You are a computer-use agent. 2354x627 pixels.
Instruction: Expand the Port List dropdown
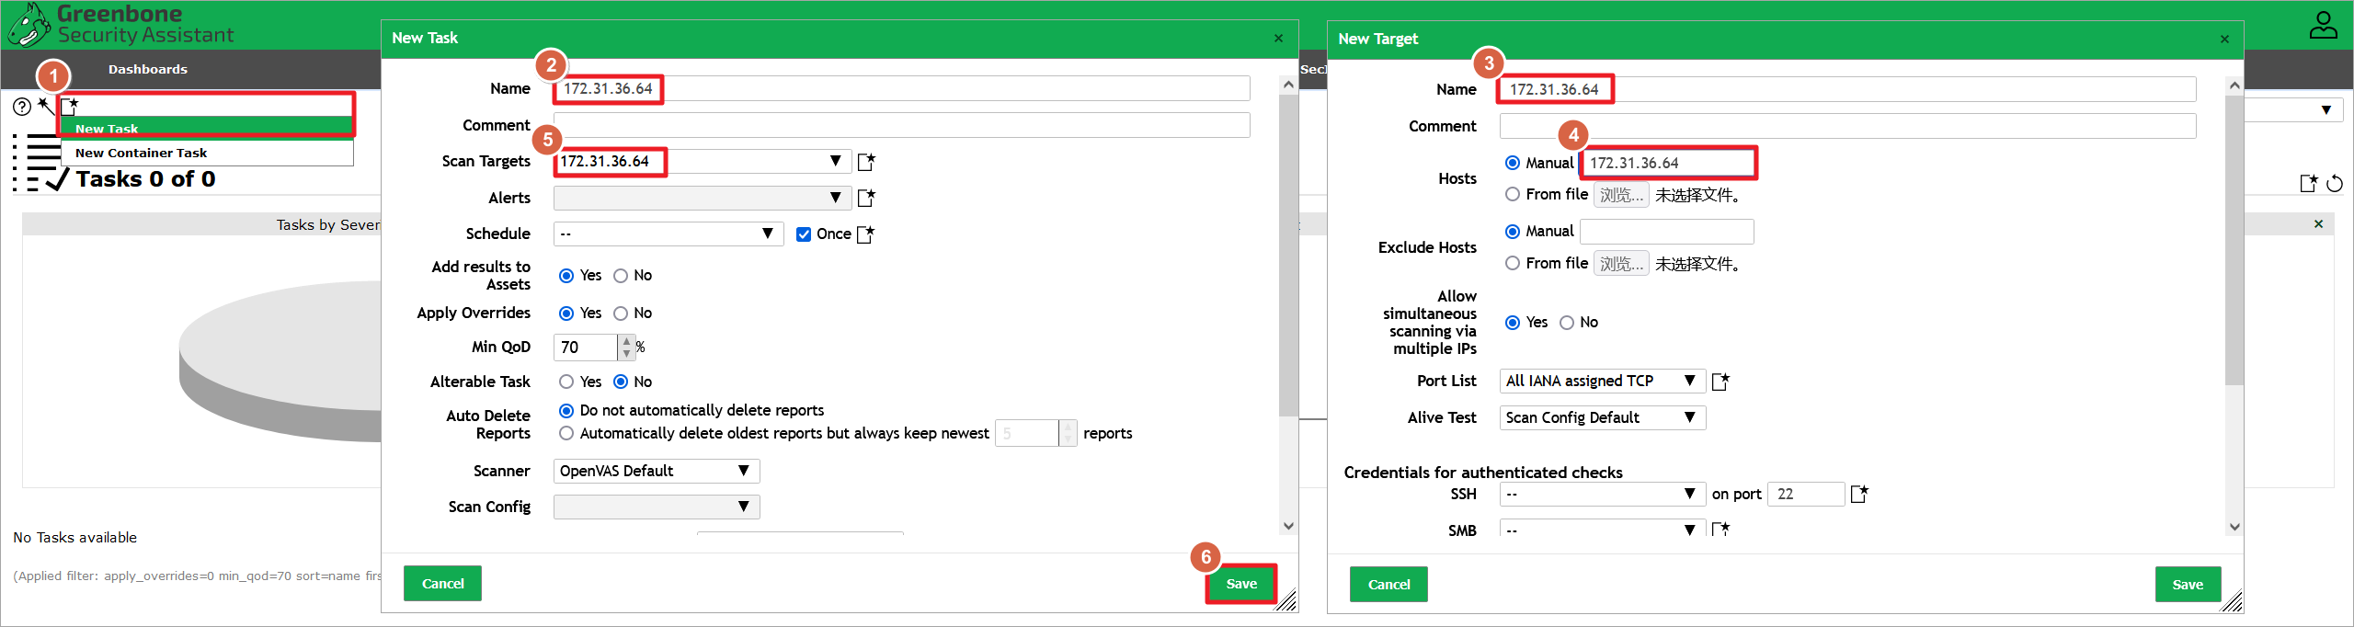click(x=1601, y=382)
